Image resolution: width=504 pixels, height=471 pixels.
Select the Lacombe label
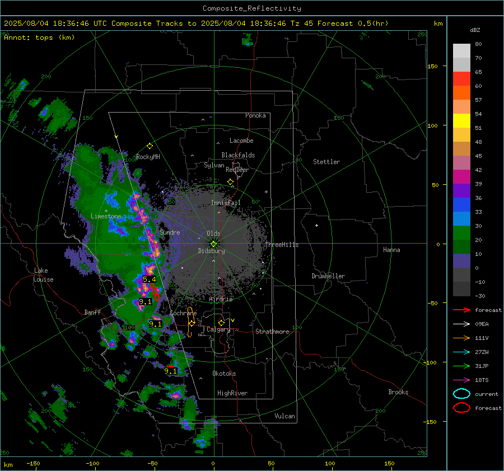[241, 141]
